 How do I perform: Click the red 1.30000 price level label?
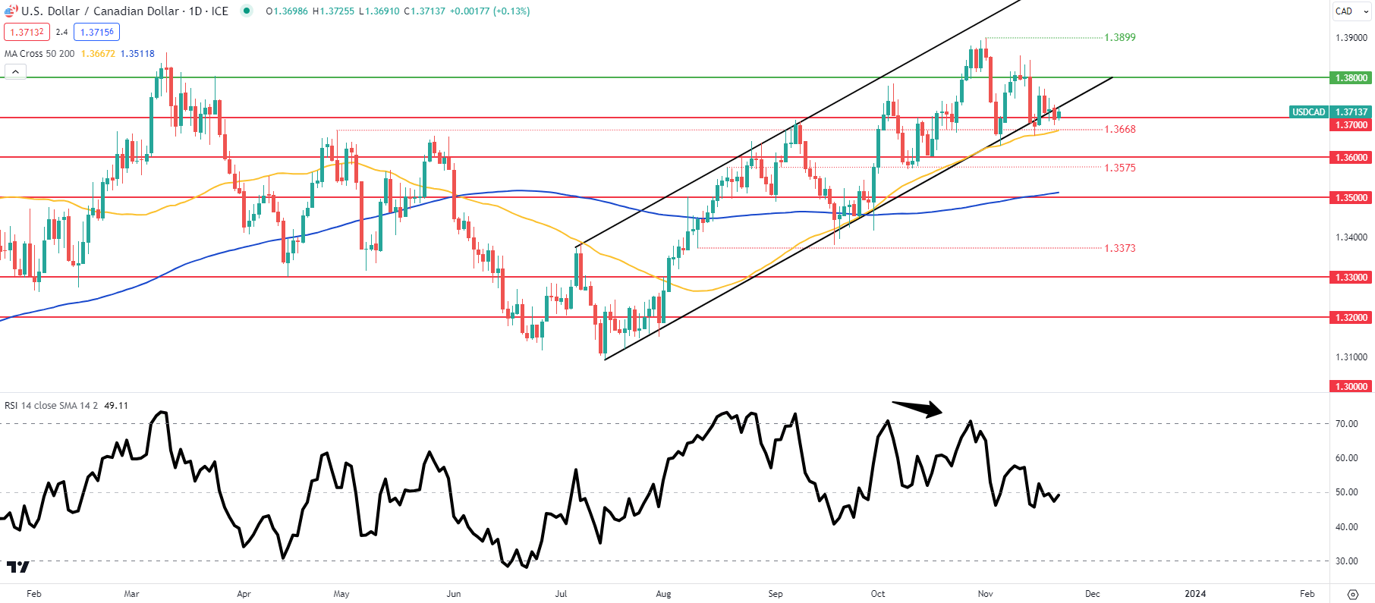tap(1351, 387)
